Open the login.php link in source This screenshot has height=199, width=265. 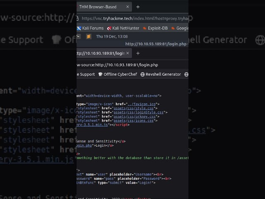pos(84,146)
